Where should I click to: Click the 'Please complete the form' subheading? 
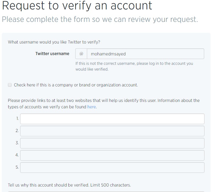[100, 19]
